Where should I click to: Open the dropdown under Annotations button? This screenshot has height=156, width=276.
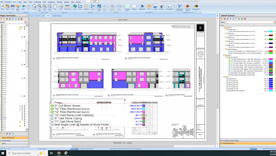click(x=170, y=11)
